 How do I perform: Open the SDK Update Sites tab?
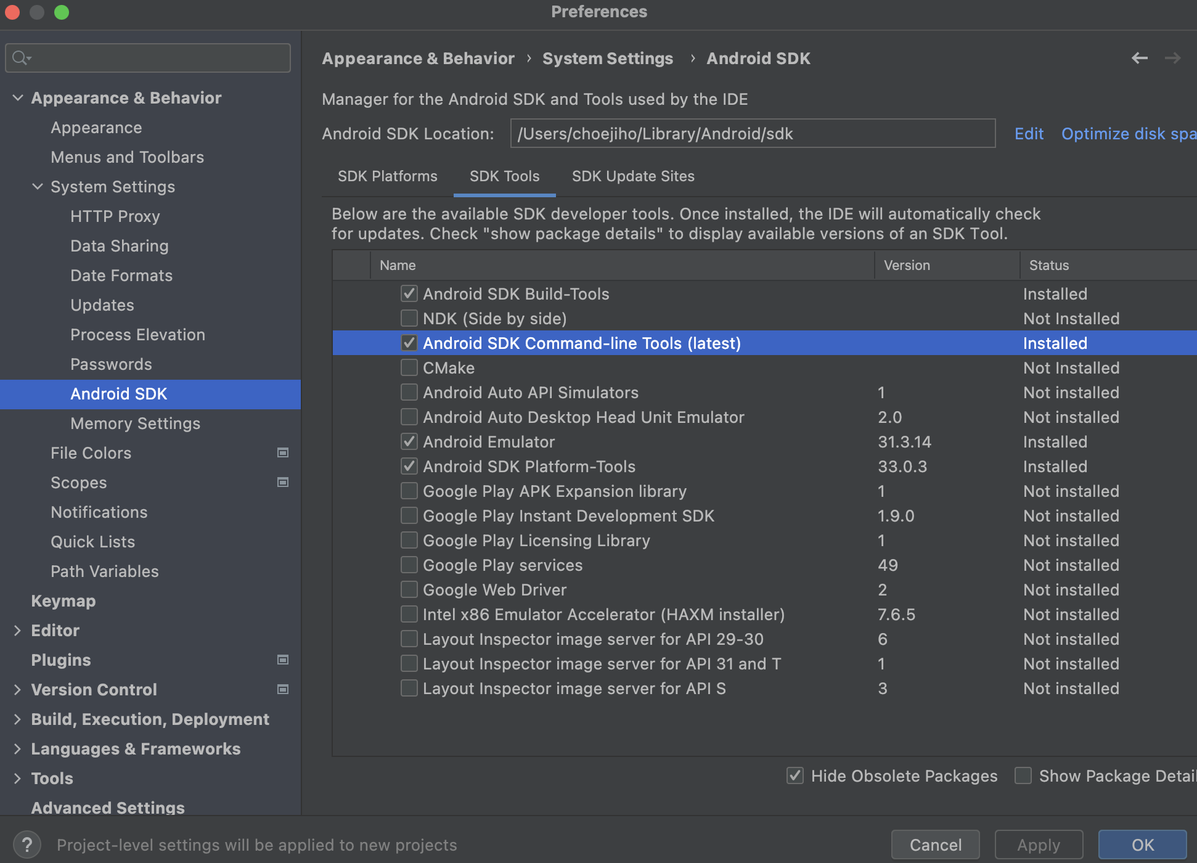point(633,176)
